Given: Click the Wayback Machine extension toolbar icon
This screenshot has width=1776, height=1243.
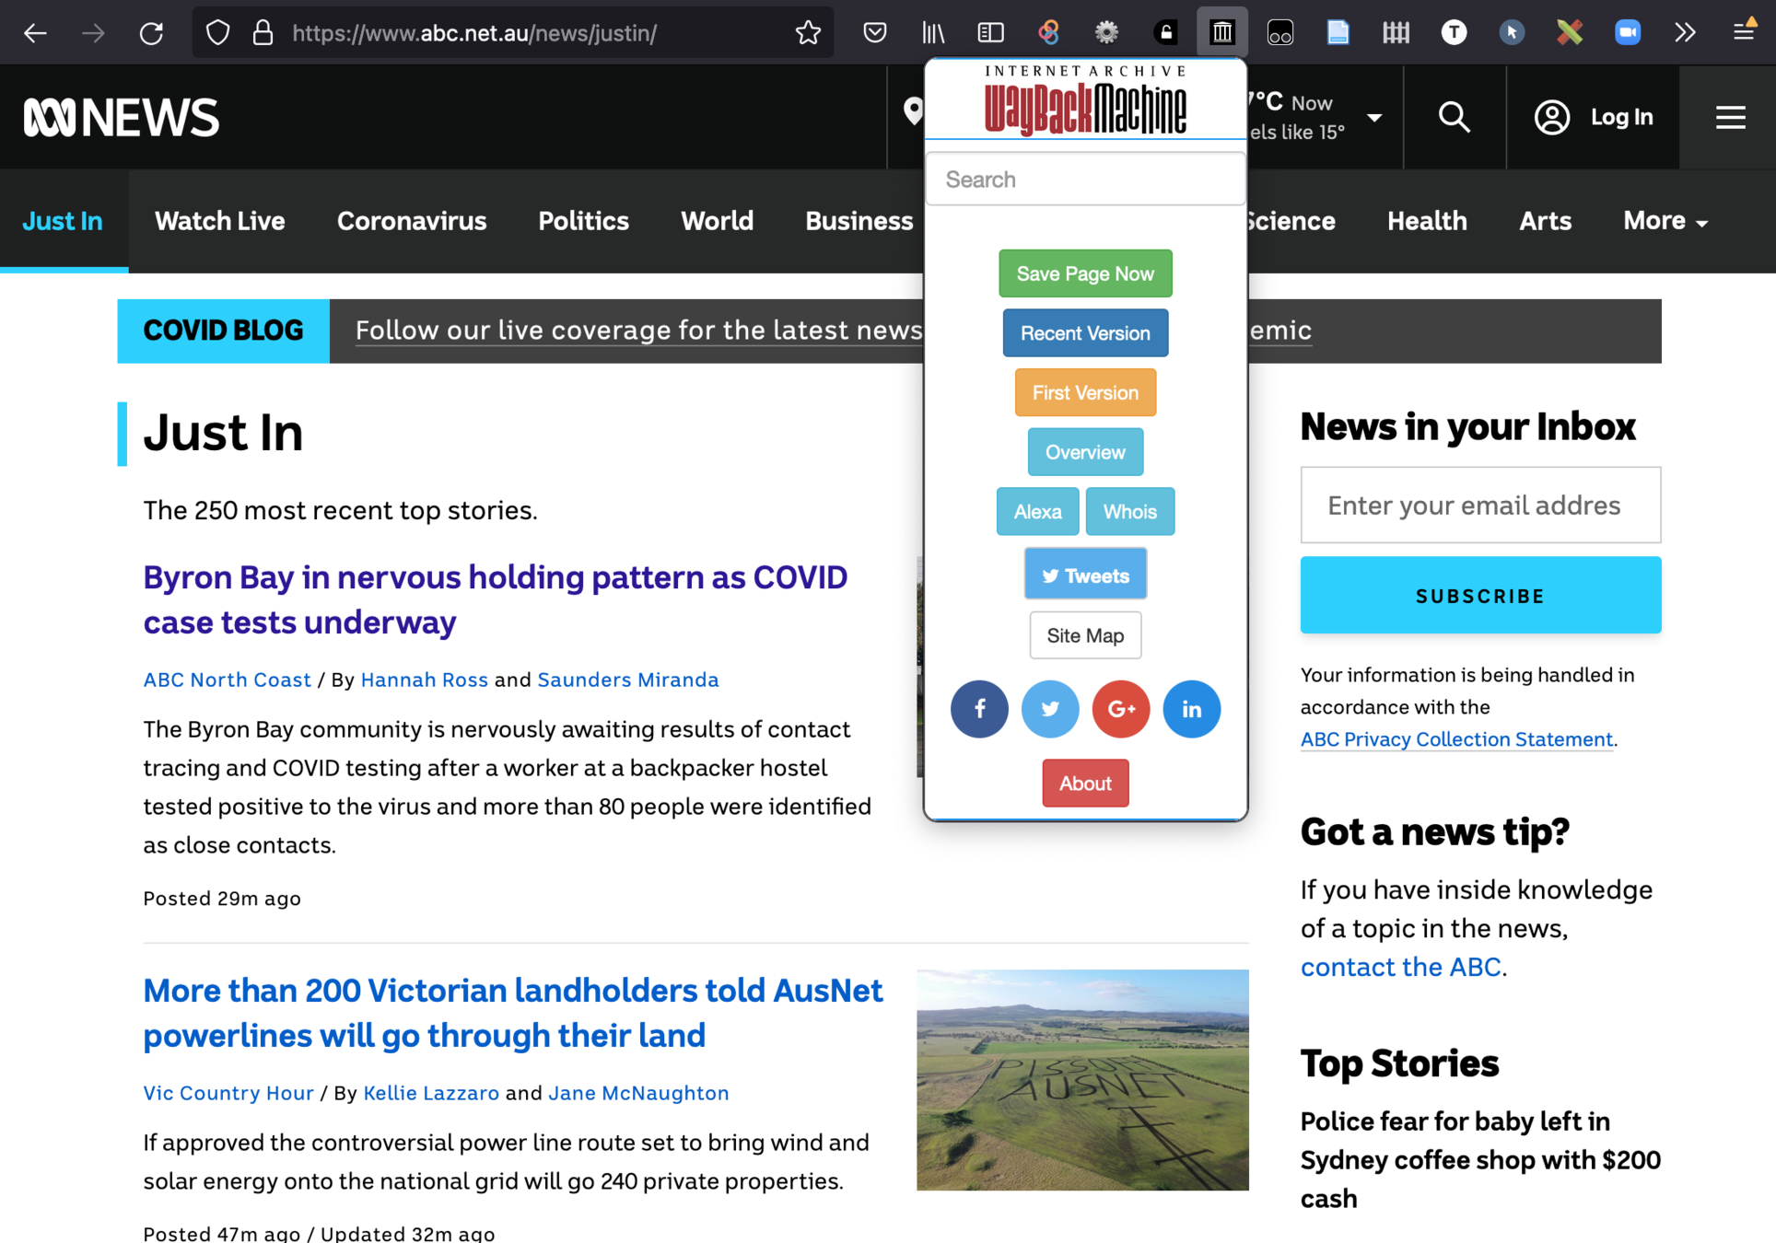Looking at the screenshot, I should click(1222, 33).
